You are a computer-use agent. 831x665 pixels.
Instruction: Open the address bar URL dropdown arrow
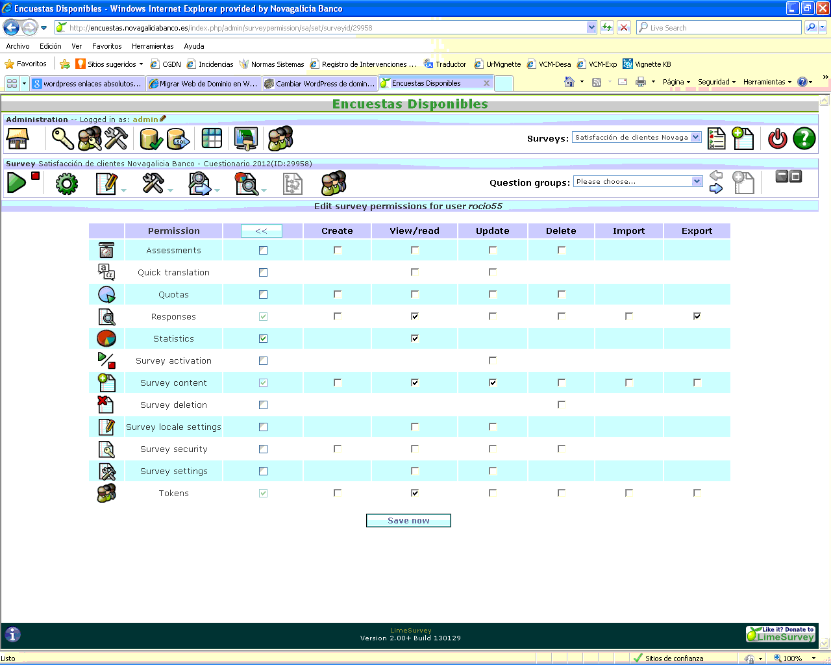[591, 27]
